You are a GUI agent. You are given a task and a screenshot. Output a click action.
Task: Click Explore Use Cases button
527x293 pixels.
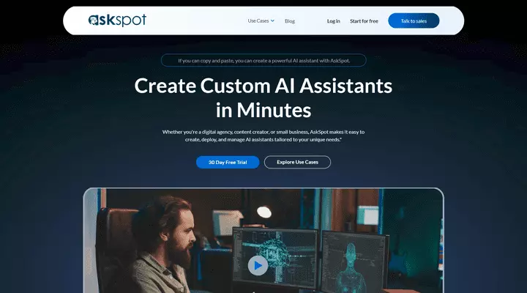(x=297, y=162)
